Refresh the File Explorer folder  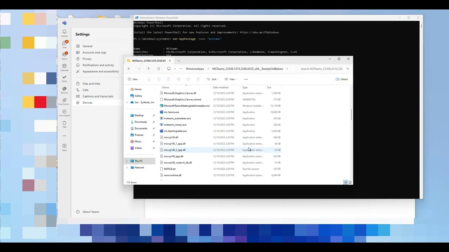(x=159, y=69)
